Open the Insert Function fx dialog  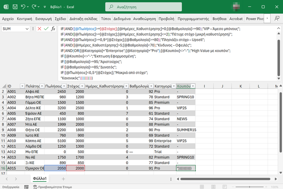tap(53, 29)
